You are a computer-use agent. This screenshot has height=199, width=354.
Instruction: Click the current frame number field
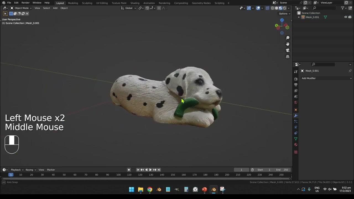[x=241, y=170]
